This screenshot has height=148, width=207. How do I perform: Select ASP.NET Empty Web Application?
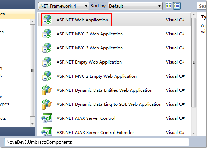[114, 62]
